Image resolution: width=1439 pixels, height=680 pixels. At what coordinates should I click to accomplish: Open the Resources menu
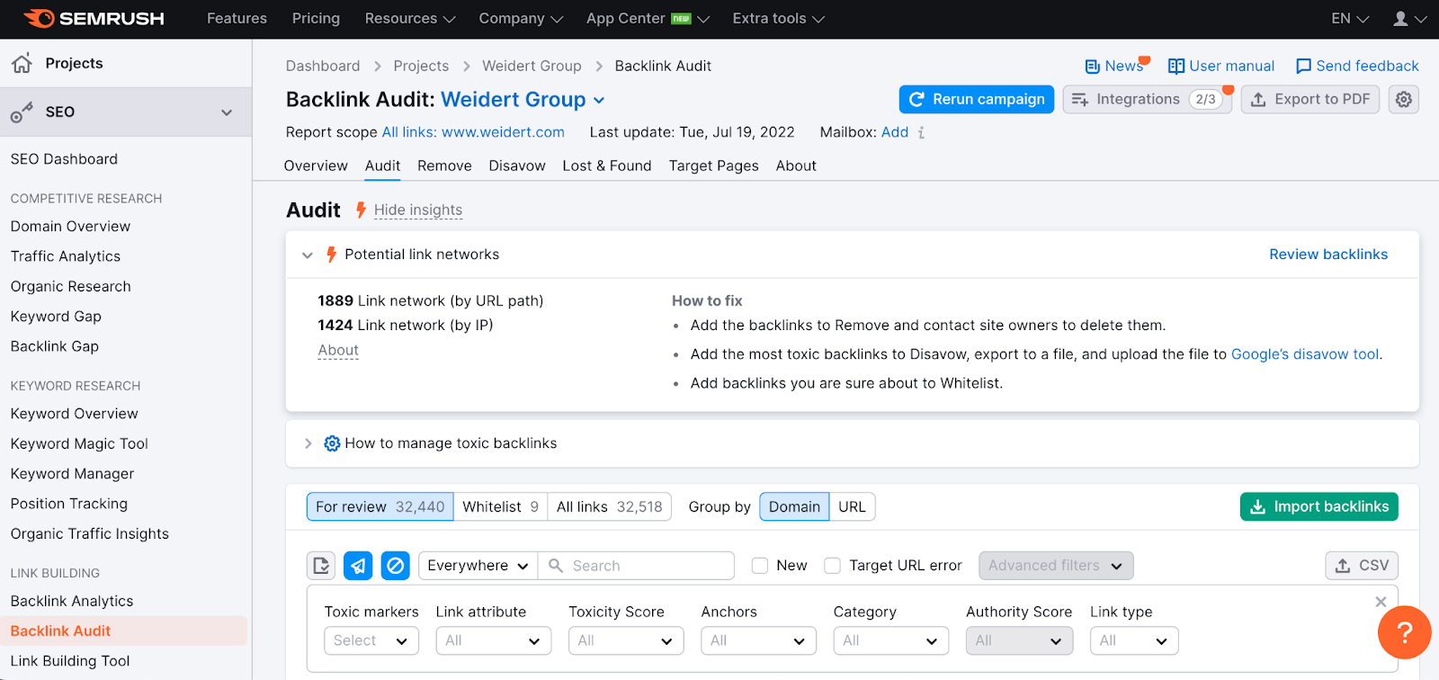pos(410,18)
